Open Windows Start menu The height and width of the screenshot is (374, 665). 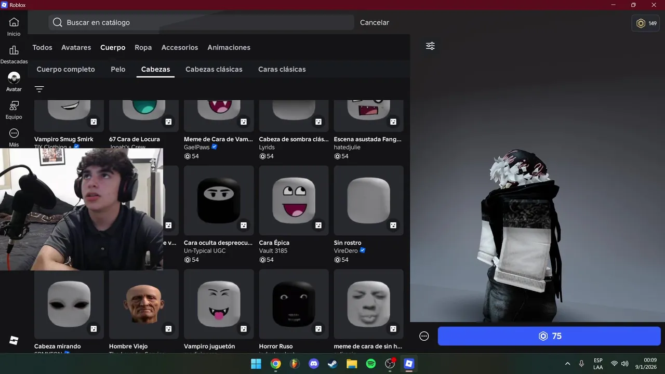click(x=256, y=364)
